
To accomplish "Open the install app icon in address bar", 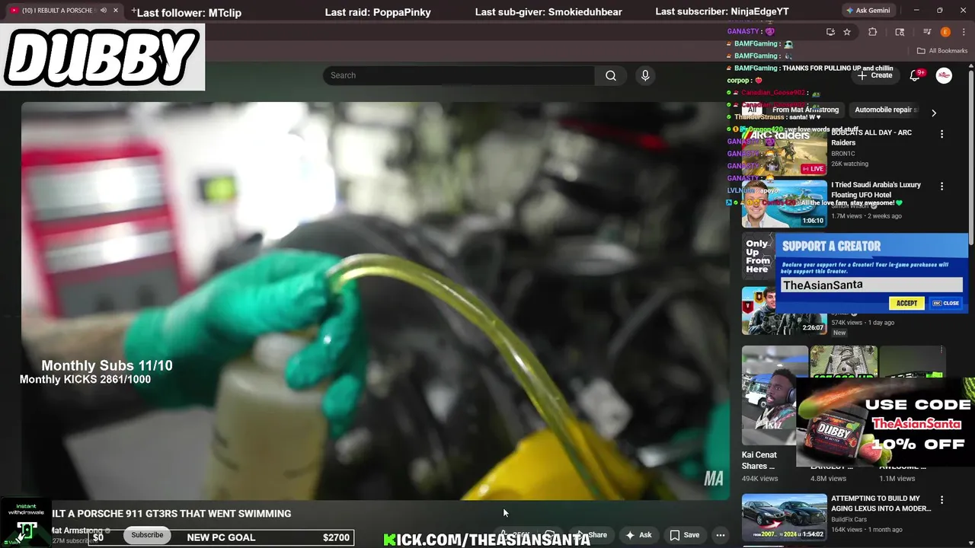I will point(830,32).
